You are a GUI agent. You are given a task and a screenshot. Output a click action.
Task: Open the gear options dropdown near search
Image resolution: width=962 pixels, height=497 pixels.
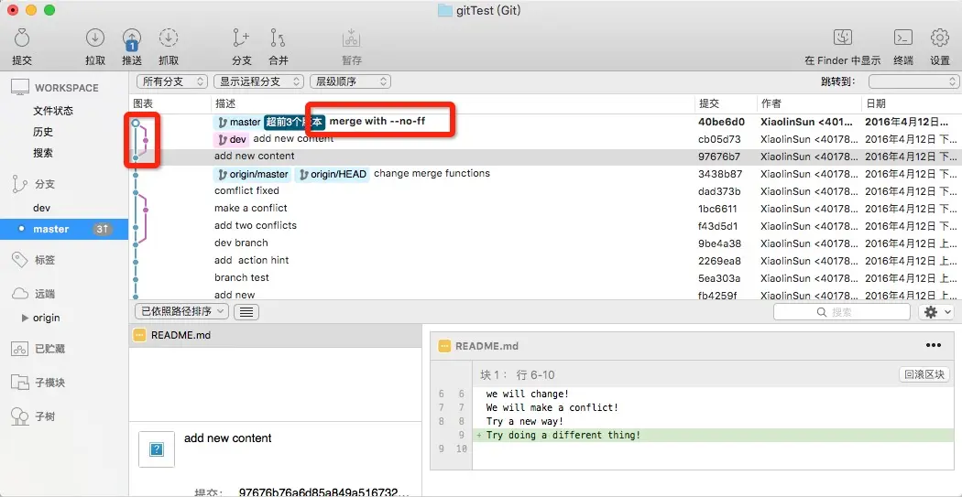click(936, 312)
